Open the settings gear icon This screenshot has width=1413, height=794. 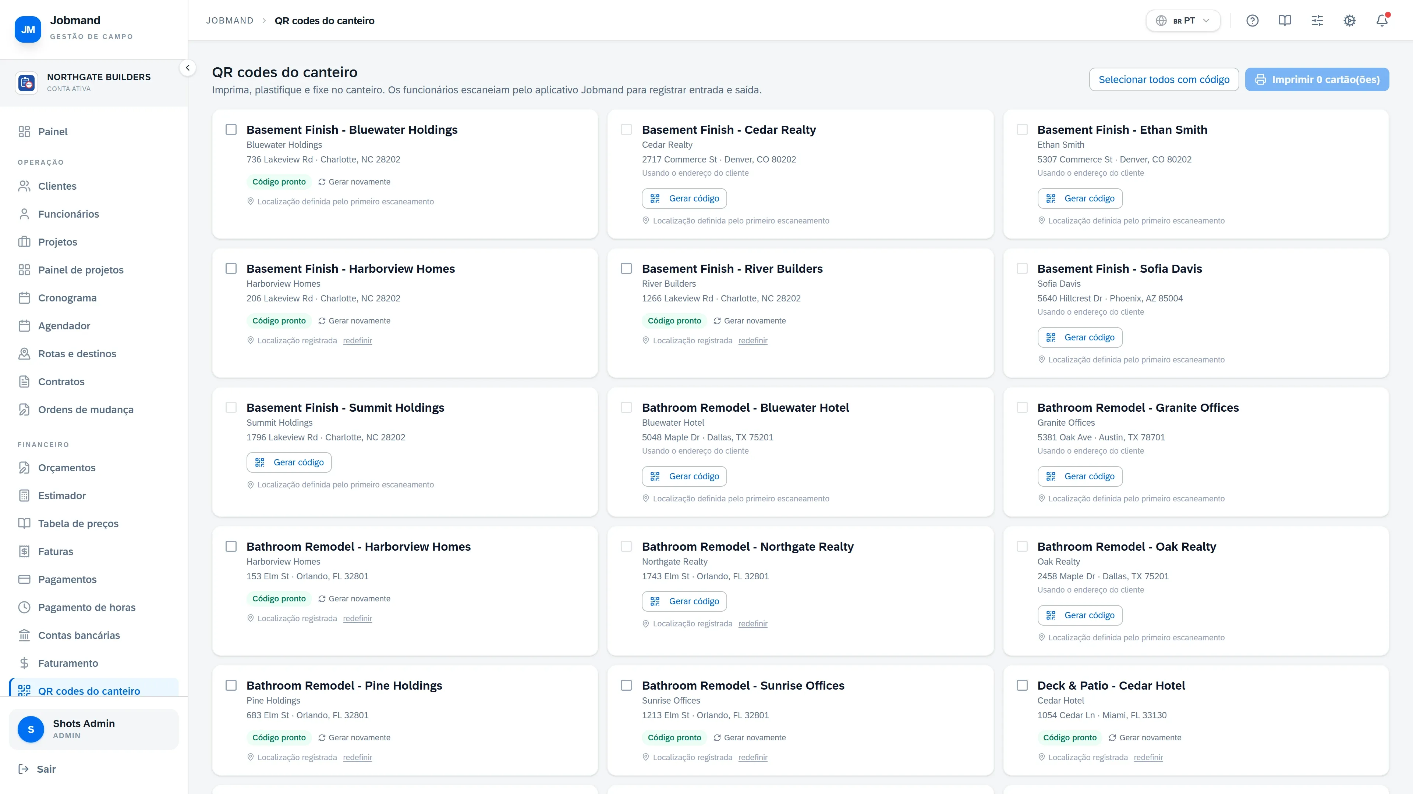point(1349,21)
